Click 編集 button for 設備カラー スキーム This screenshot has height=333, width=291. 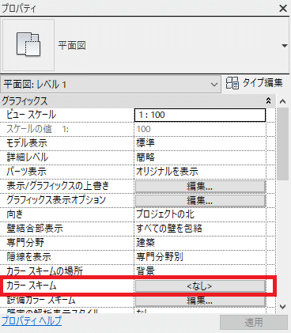pos(200,301)
